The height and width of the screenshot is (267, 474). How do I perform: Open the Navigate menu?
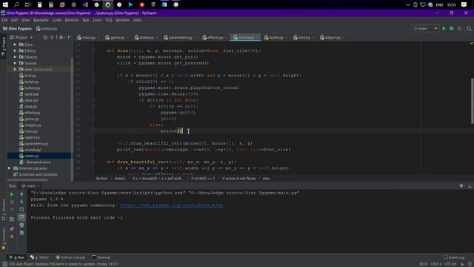pyautogui.click(x=41, y=20)
